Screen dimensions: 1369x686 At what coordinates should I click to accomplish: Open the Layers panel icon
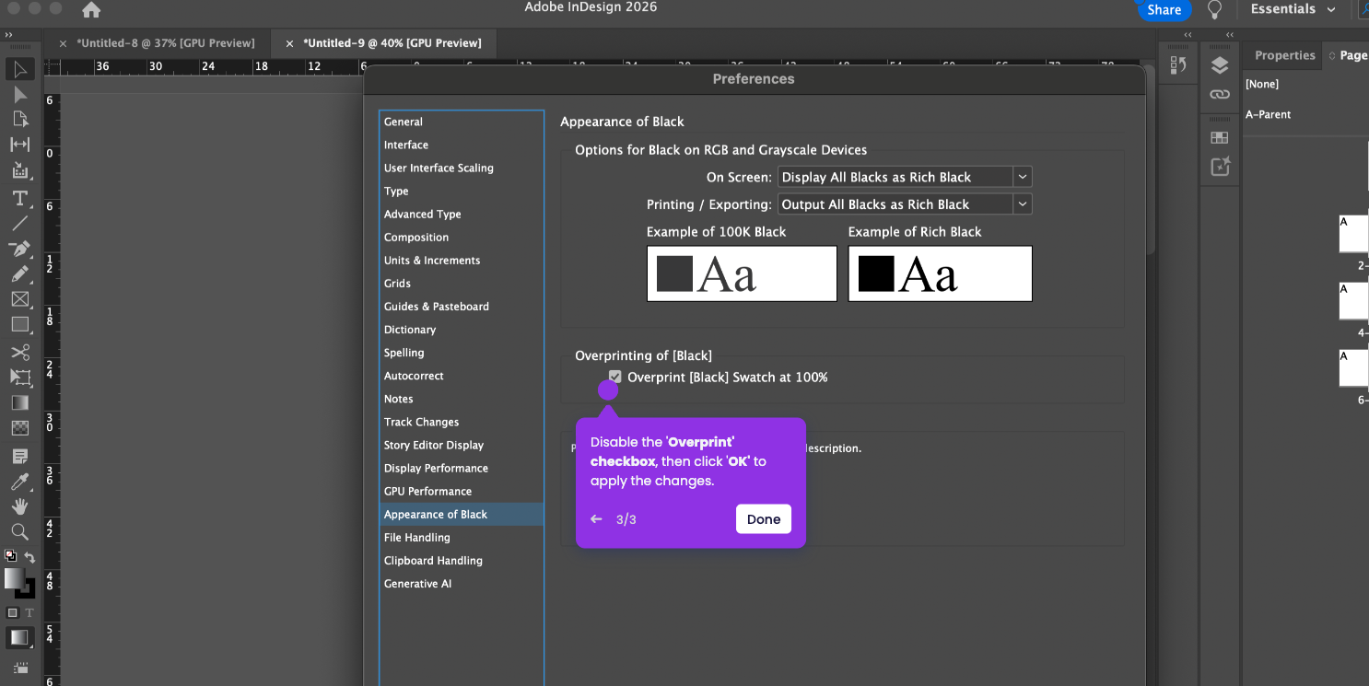1220,65
